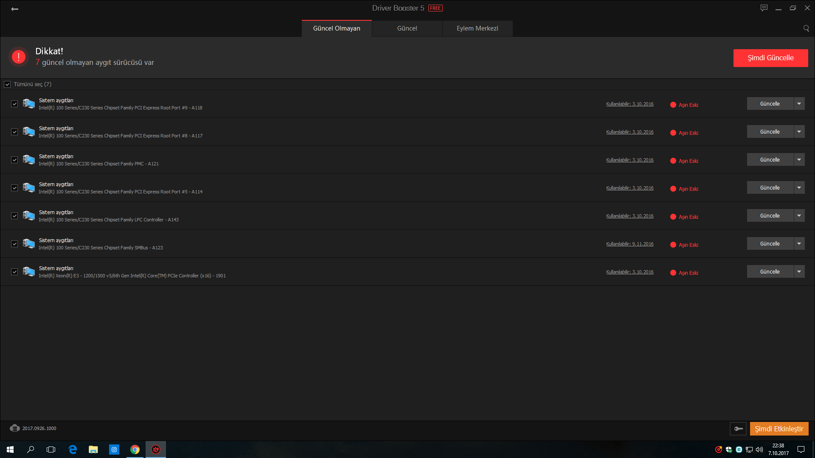Click database version 2017.0926.1000 text
This screenshot has height=458, width=815.
coord(39,428)
